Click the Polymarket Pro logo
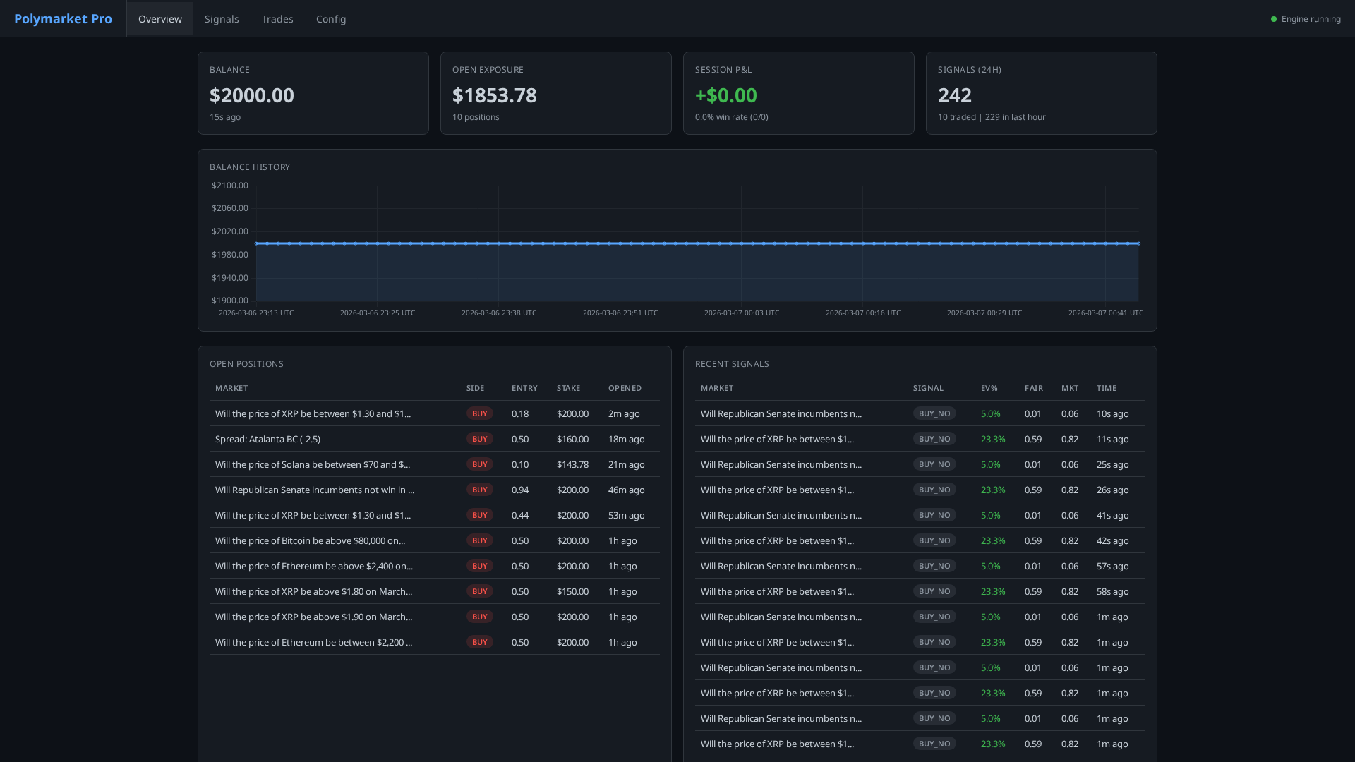The image size is (1355, 762). (x=63, y=18)
